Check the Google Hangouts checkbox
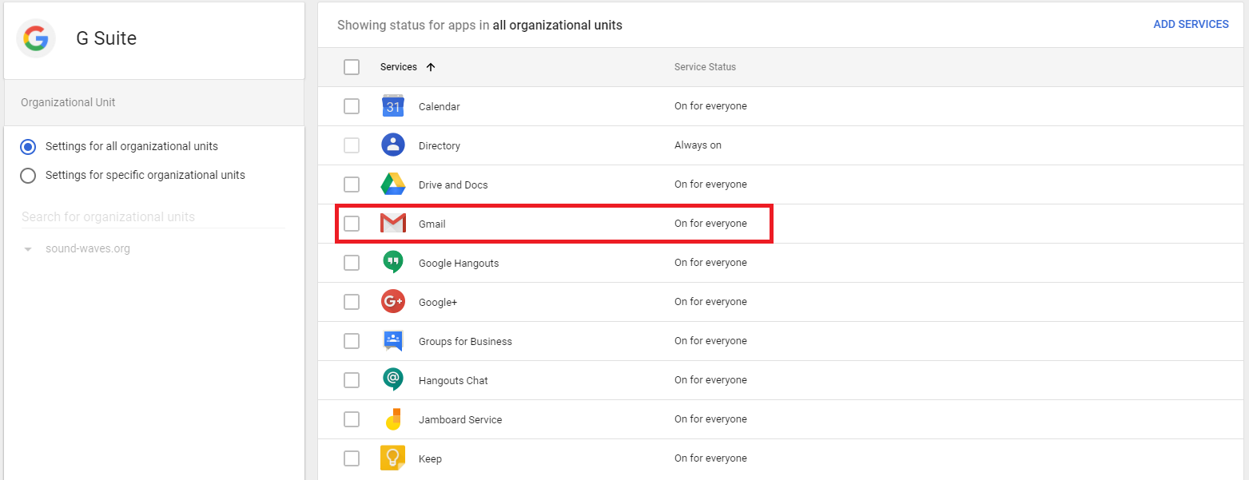 (x=352, y=263)
